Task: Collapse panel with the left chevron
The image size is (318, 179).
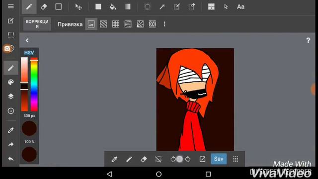Action: (x=27, y=40)
